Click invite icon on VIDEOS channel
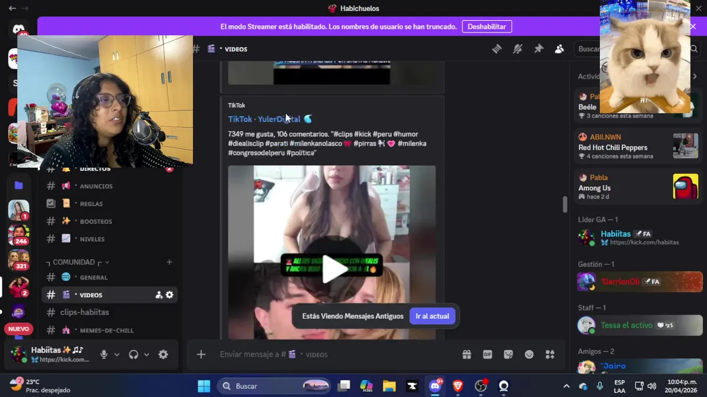The width and height of the screenshot is (707, 397). coord(159,295)
